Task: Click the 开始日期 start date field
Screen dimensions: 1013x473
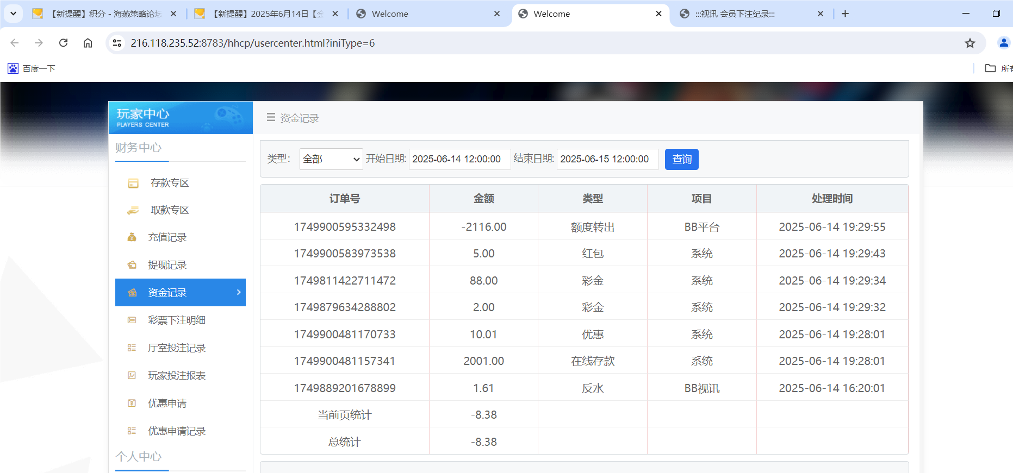Action: click(x=459, y=159)
